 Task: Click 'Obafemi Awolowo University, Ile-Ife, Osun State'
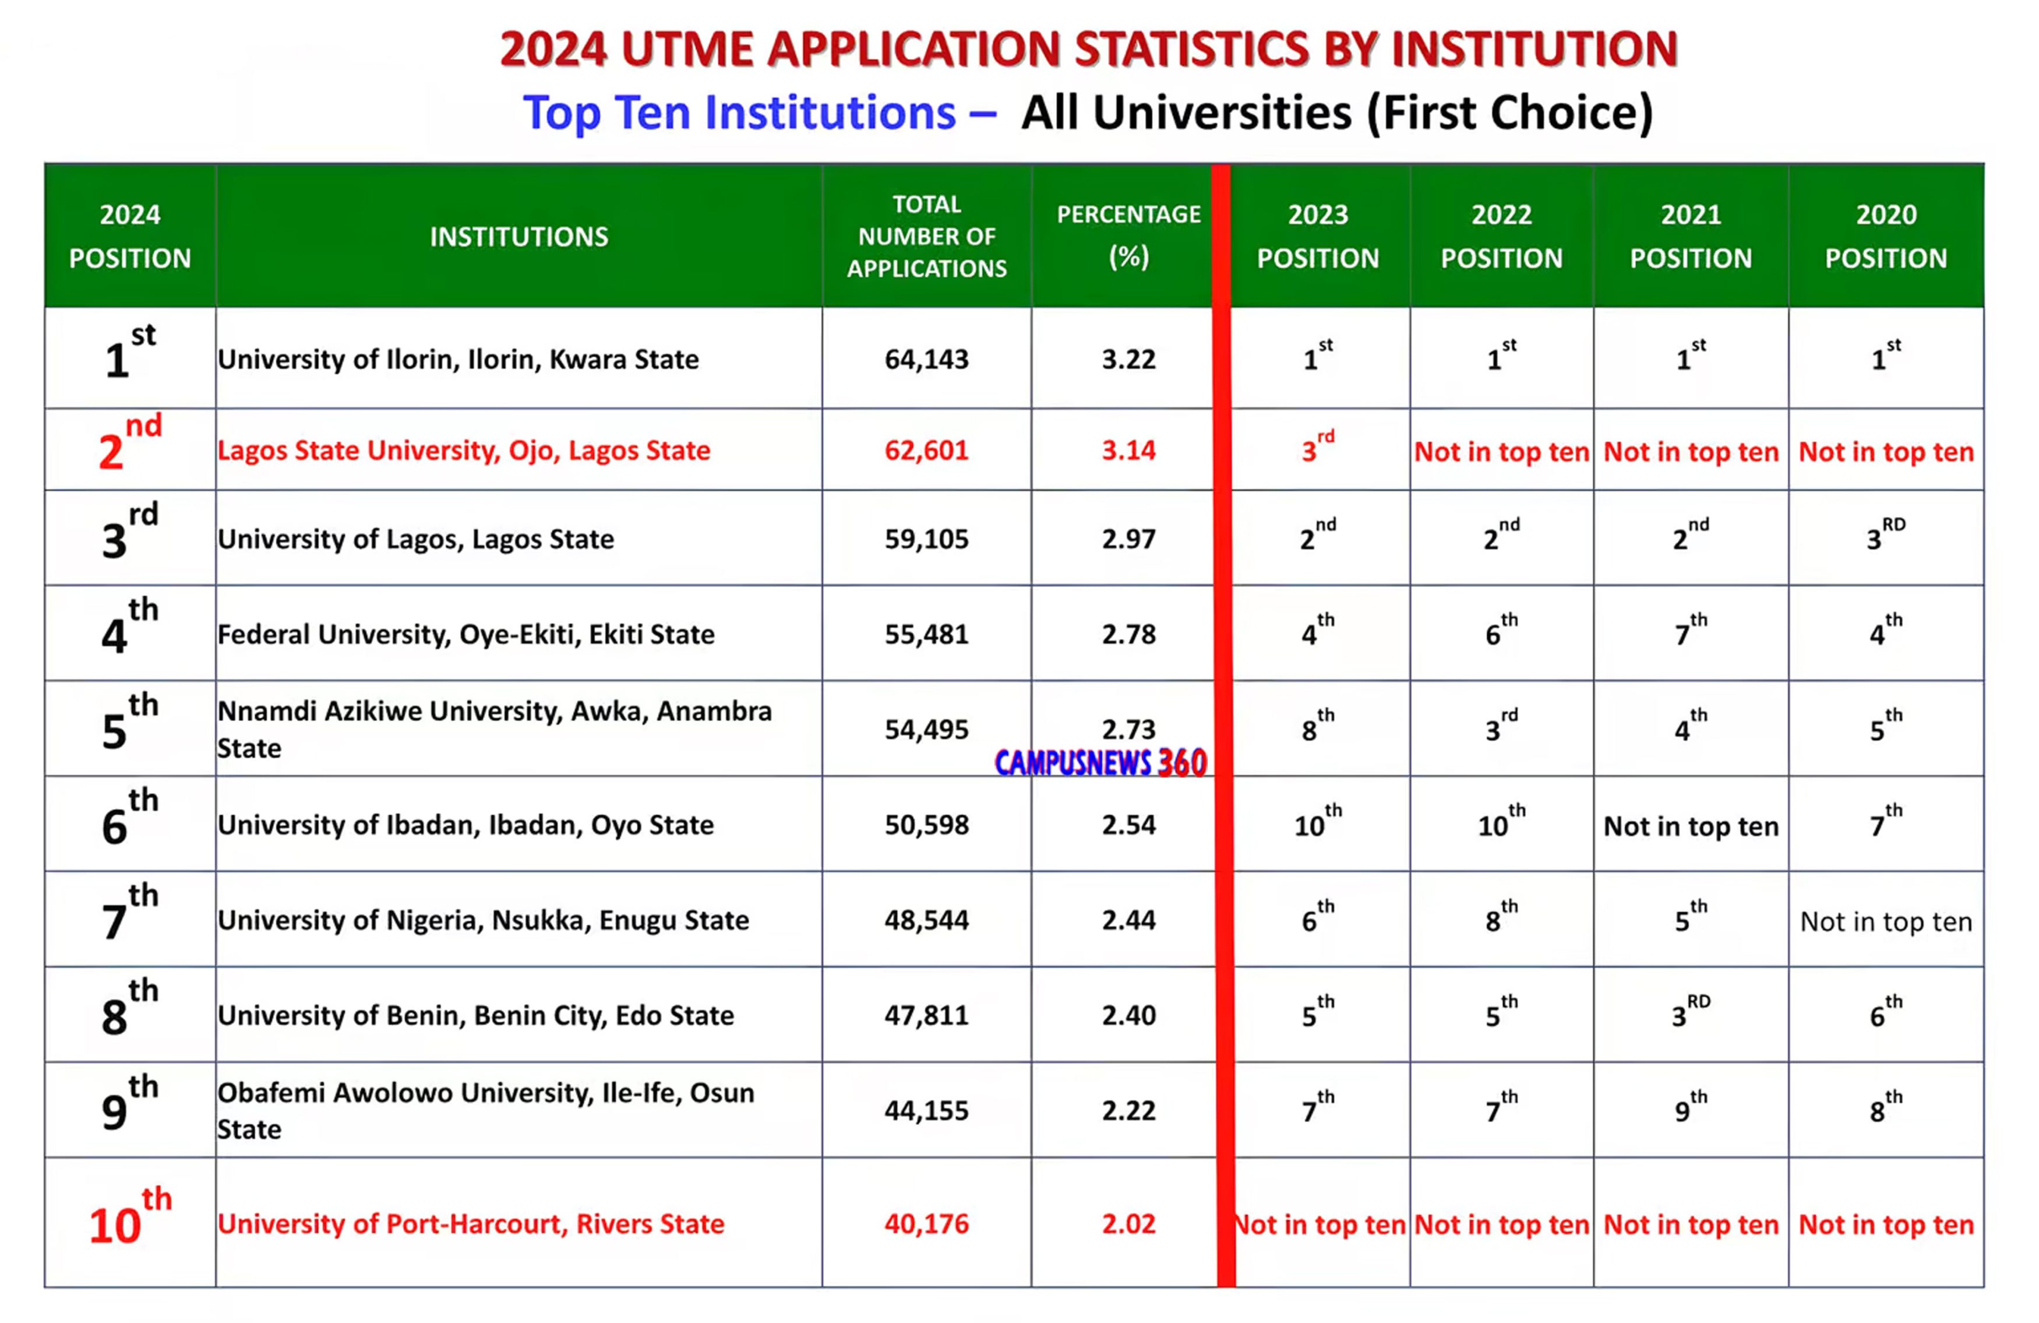tap(486, 1110)
